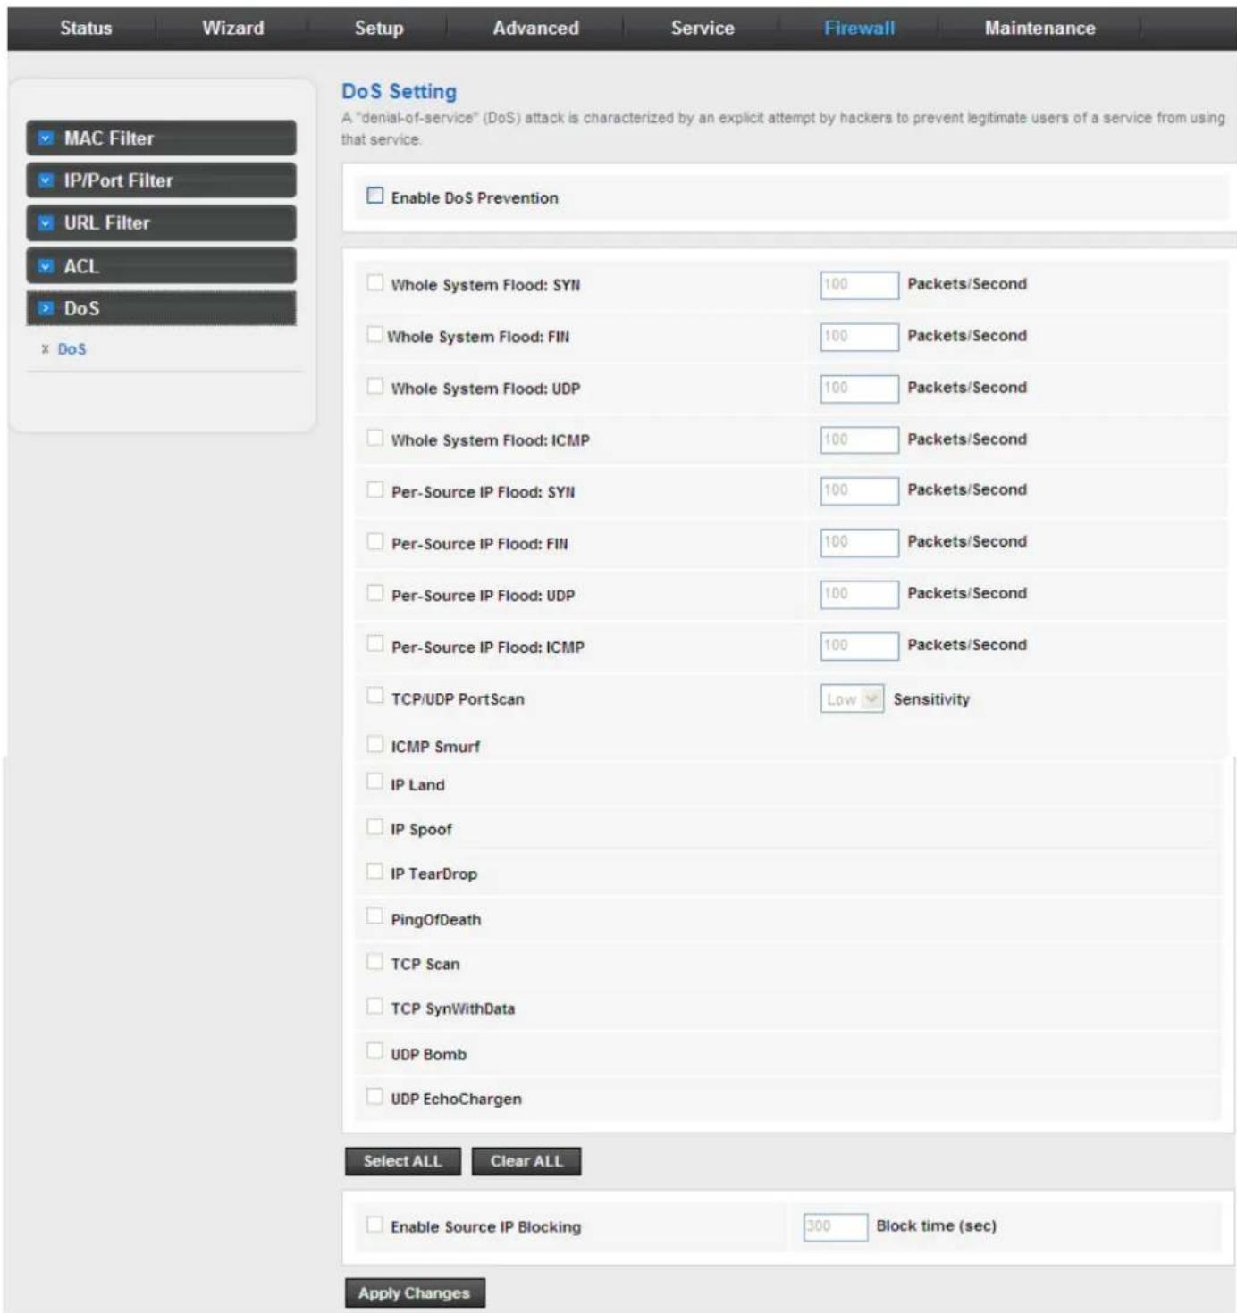Click Per-Source IP Flood FIN packets field

[x=859, y=542]
